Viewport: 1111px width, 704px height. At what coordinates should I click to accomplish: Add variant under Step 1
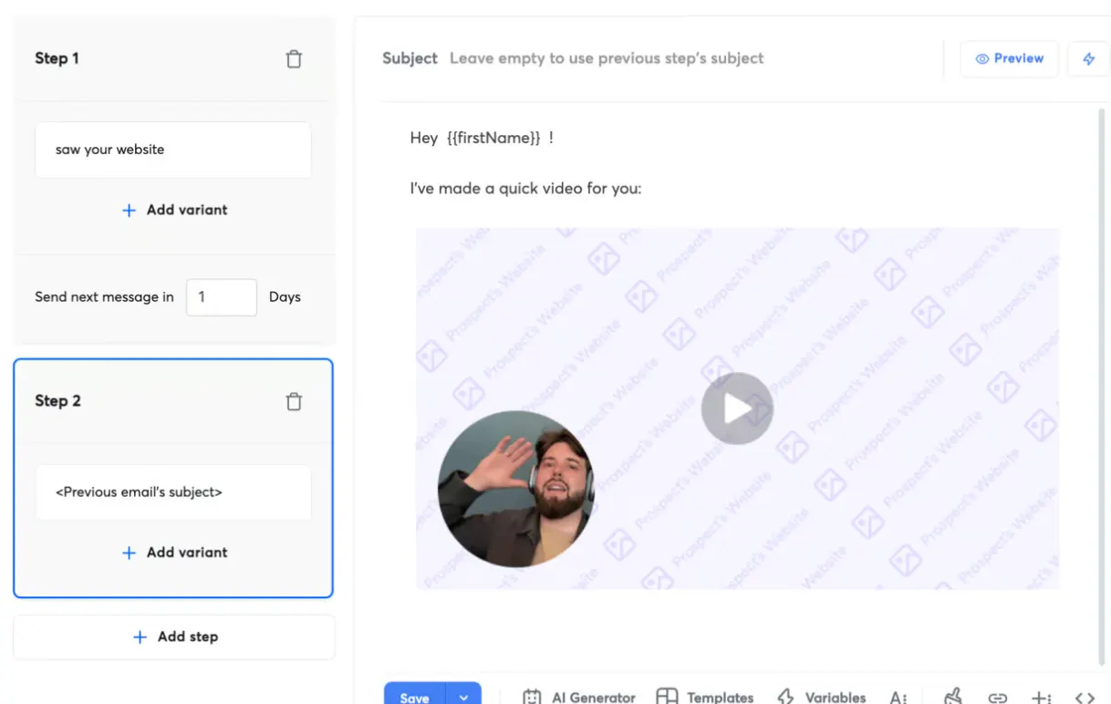point(174,210)
